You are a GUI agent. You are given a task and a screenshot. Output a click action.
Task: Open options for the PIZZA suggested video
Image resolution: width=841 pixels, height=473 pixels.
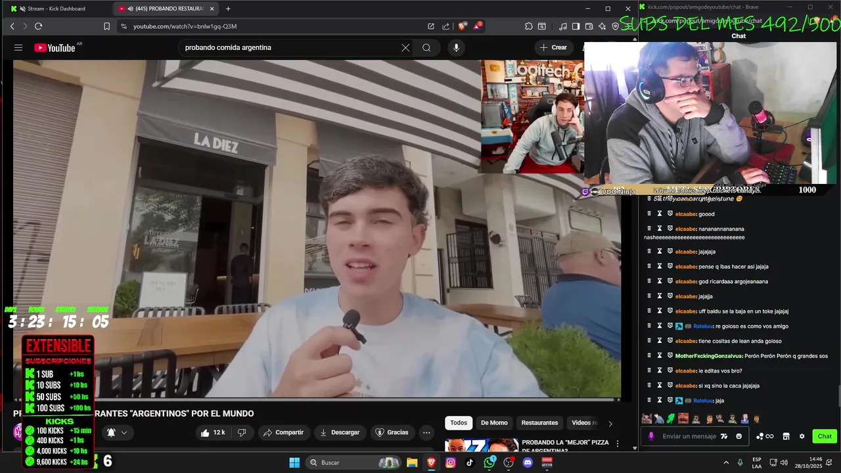click(617, 443)
